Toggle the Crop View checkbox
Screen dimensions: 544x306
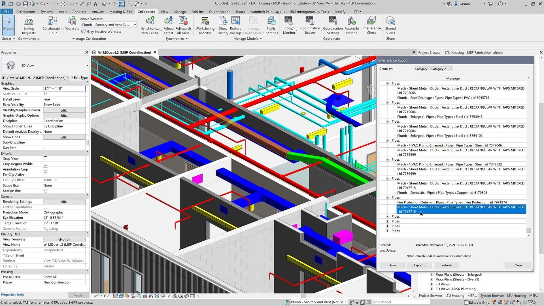(x=45, y=158)
